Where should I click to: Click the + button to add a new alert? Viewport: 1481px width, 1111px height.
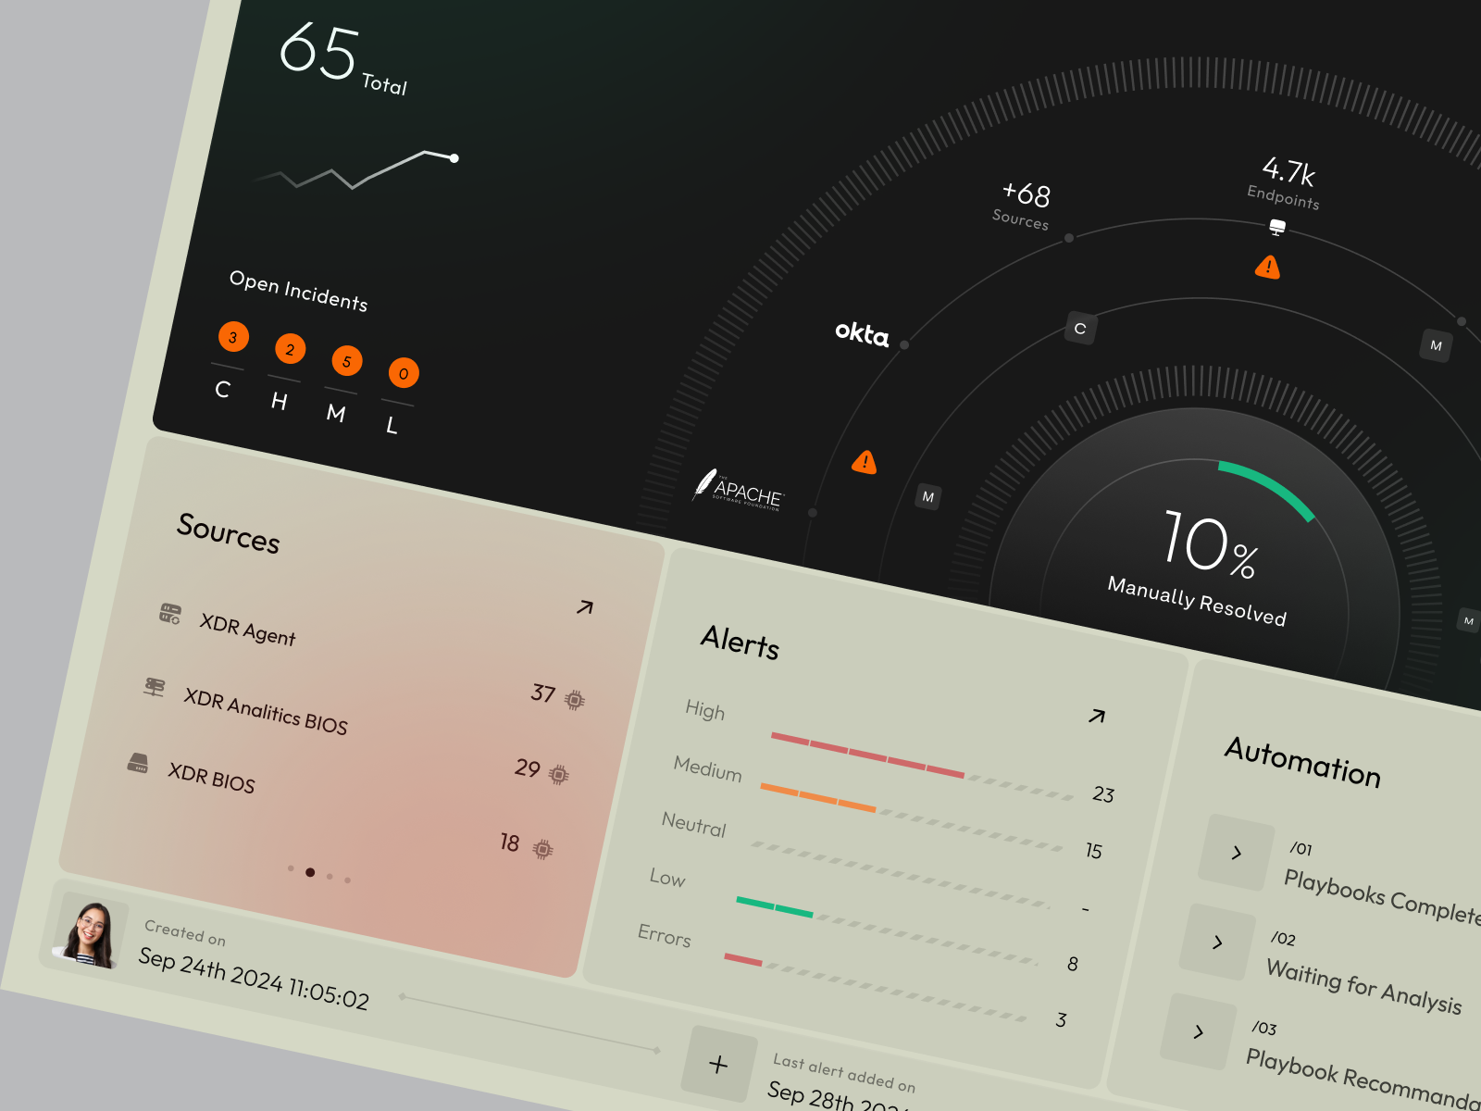(x=717, y=1063)
